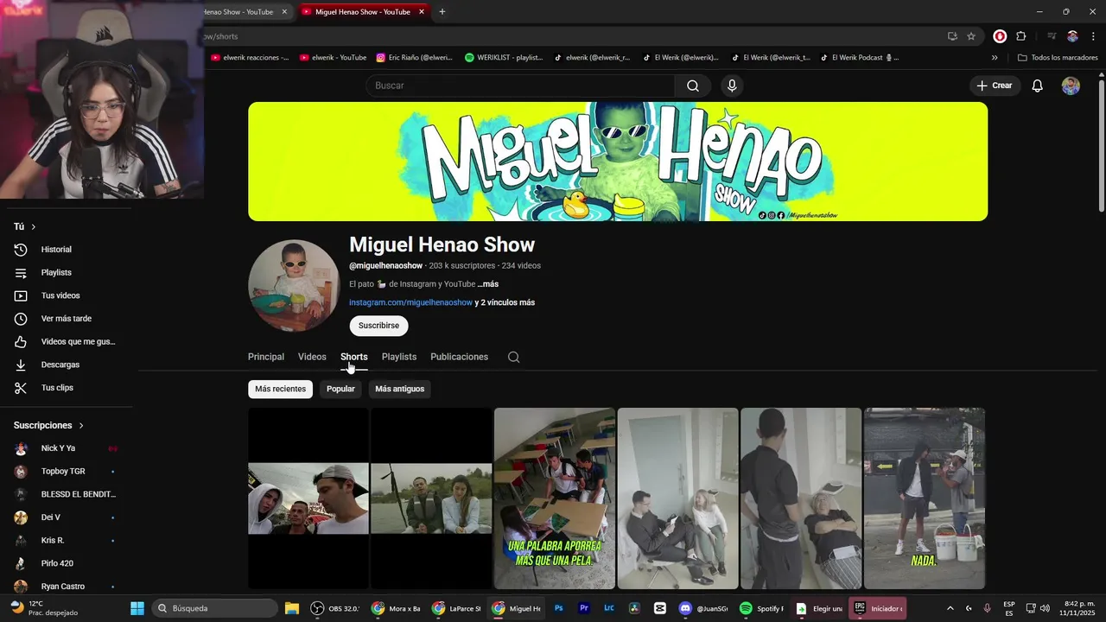
Task: Switch to the Principal channel tab
Action: [266, 357]
